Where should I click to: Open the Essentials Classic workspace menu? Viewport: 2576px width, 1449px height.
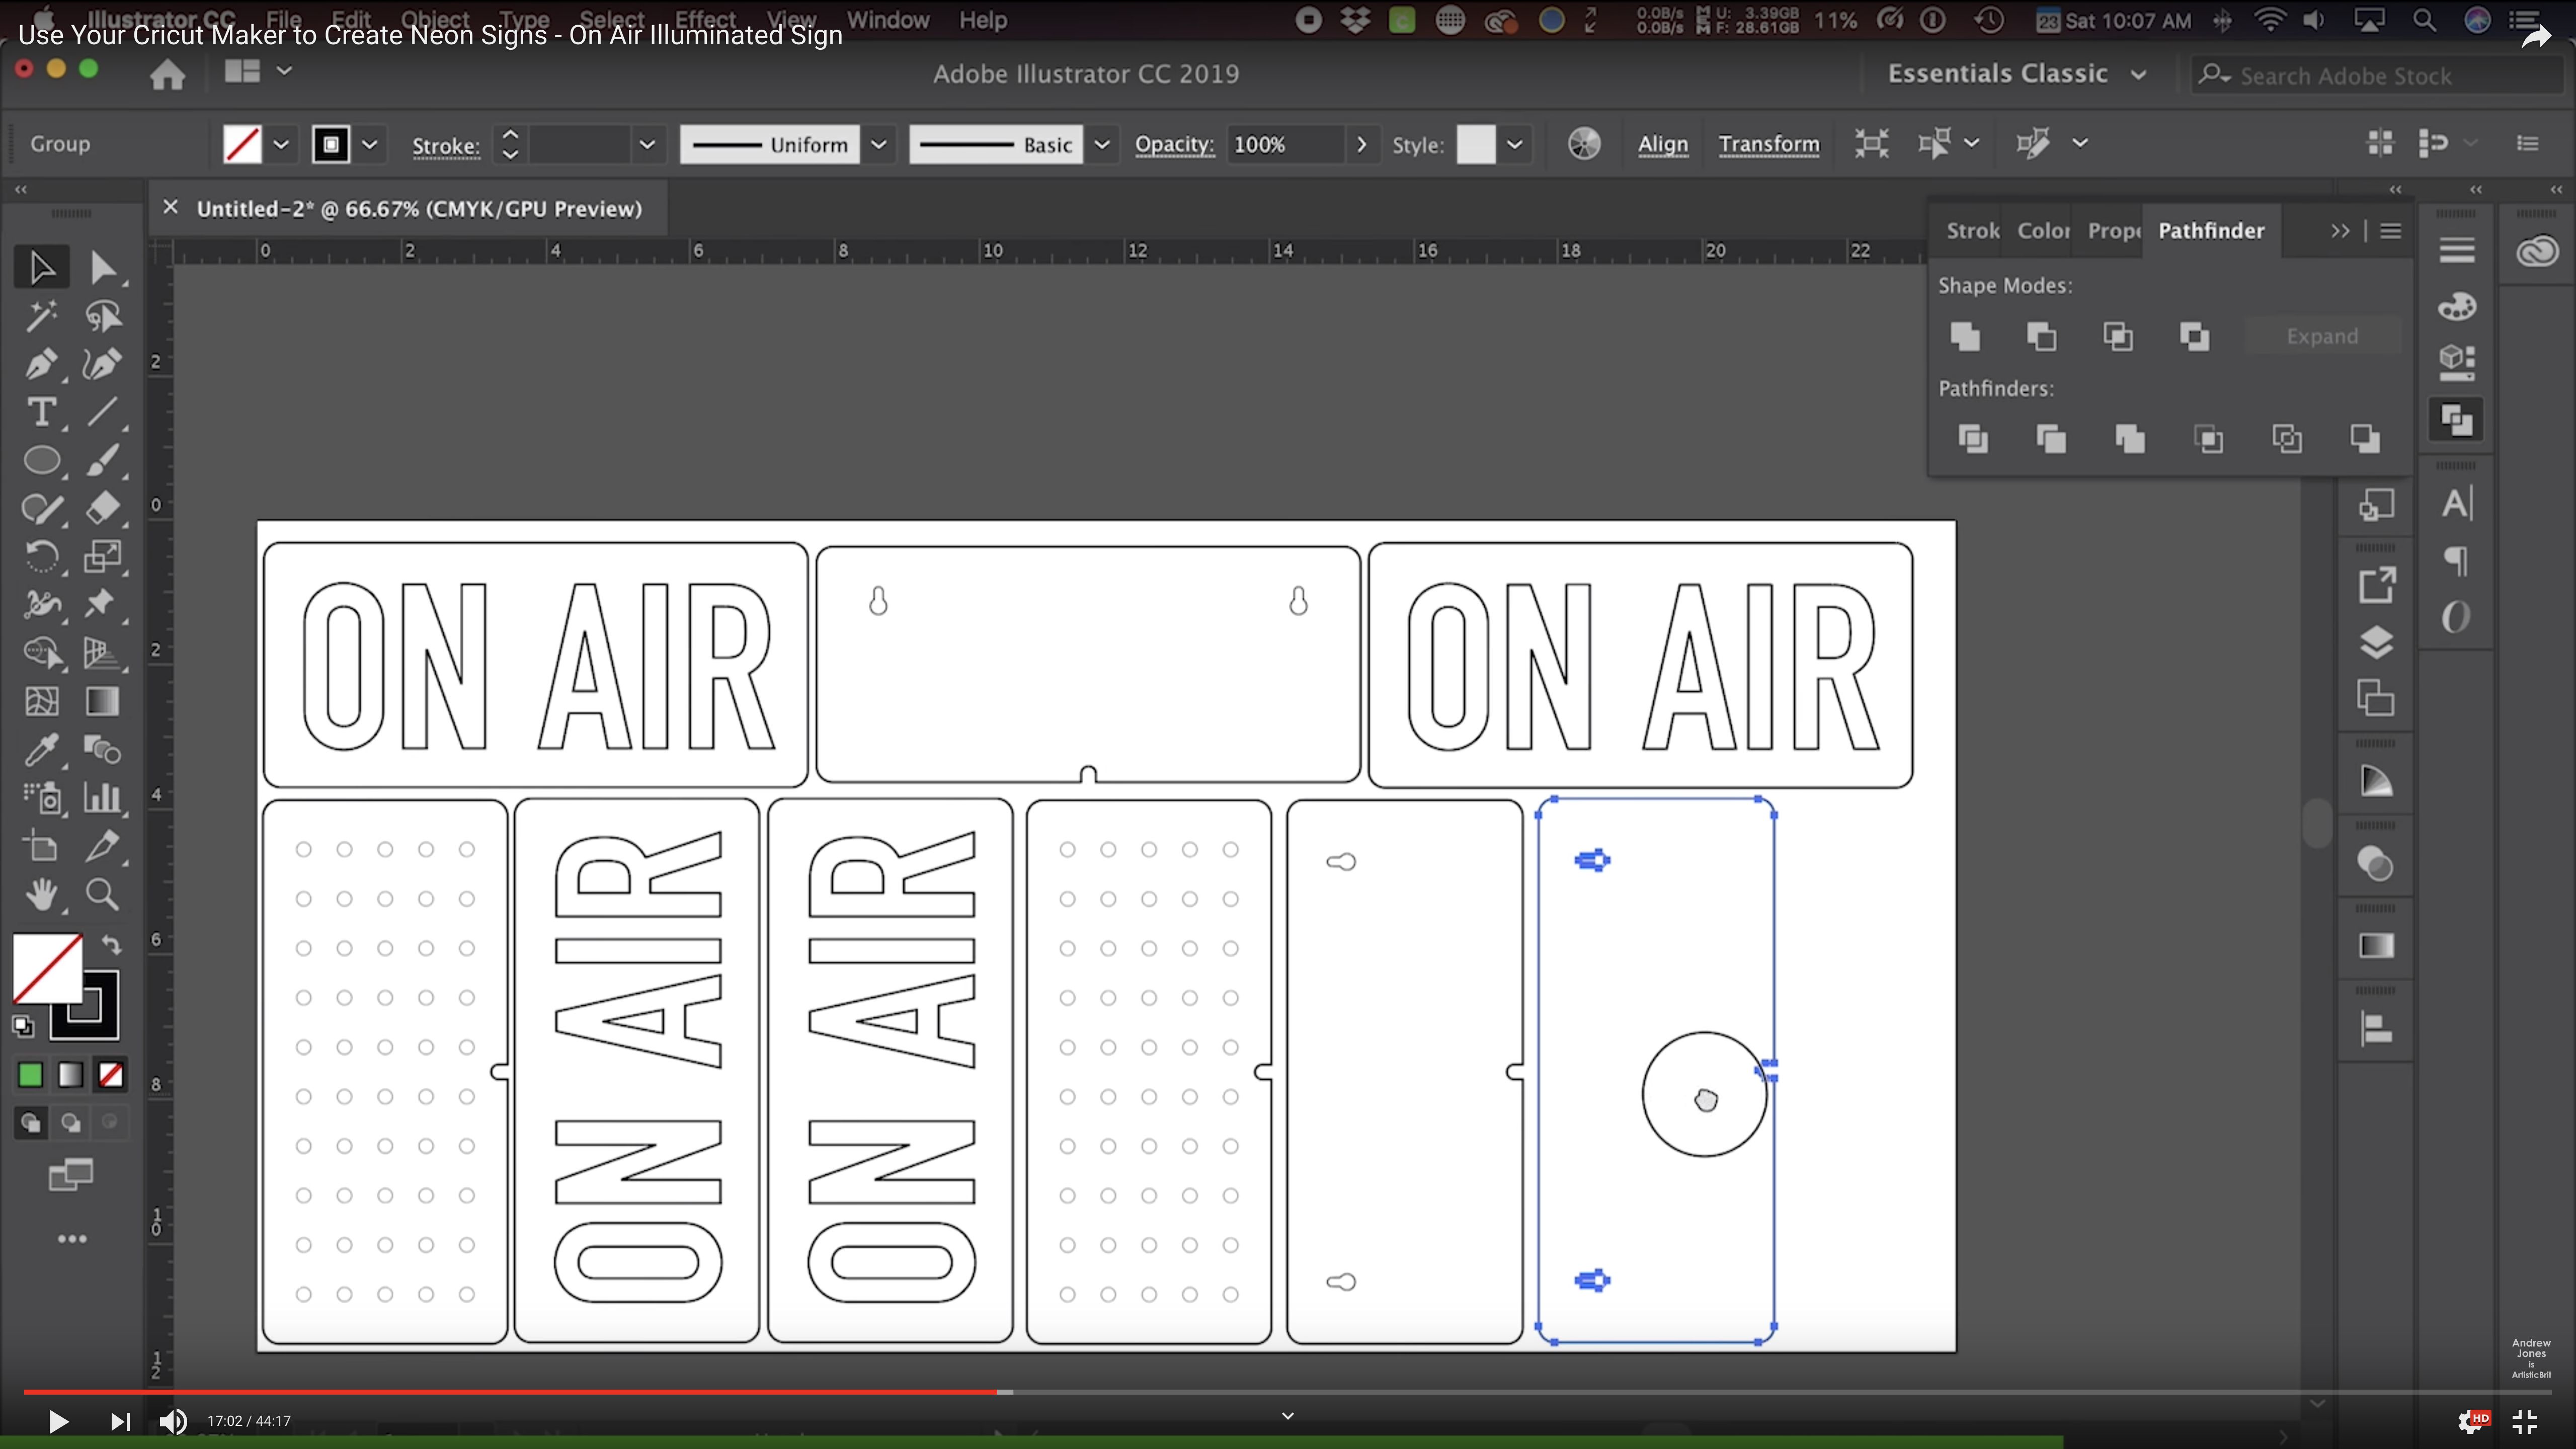coord(2016,74)
